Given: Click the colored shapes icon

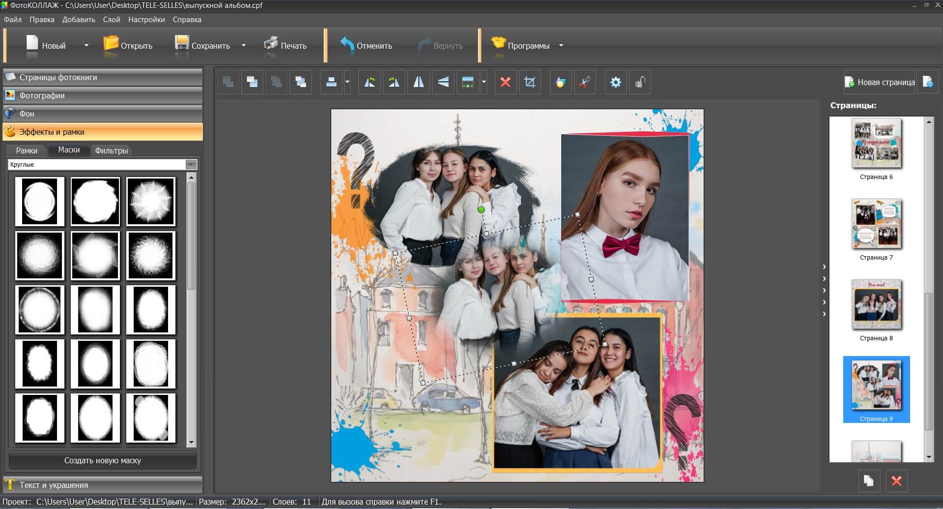Looking at the screenshot, I should tap(561, 82).
